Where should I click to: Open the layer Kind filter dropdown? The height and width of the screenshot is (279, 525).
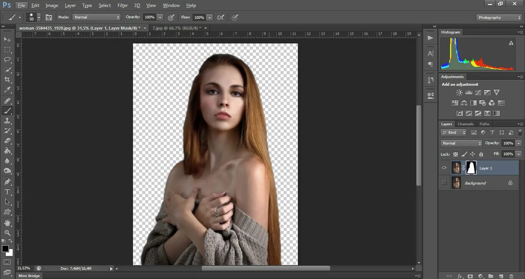pos(454,133)
